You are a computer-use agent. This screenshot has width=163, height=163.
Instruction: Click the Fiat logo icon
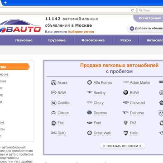pos(53,123)
